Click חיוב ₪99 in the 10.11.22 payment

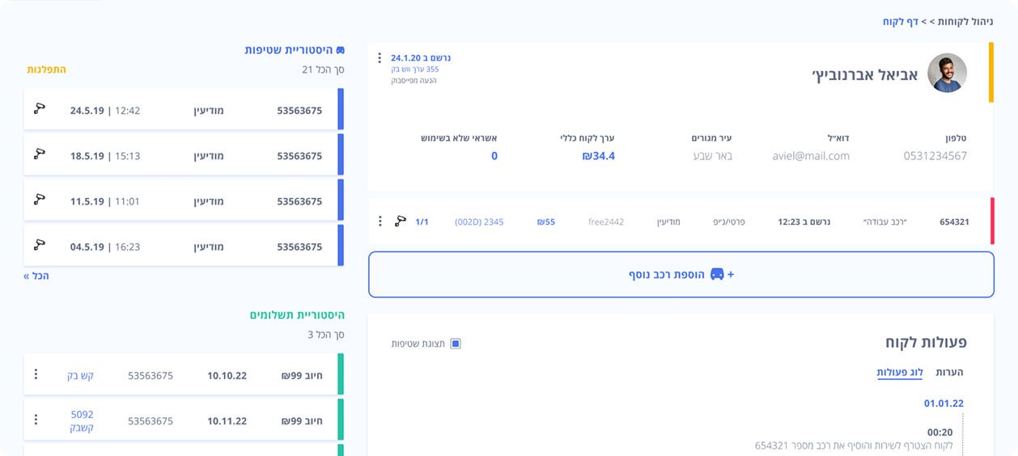(x=302, y=420)
